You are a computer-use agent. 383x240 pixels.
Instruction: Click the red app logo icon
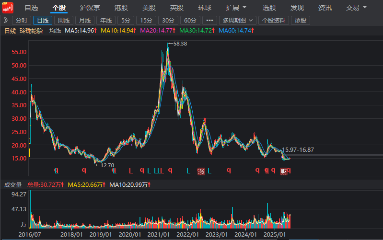pyautogui.click(x=8, y=8)
